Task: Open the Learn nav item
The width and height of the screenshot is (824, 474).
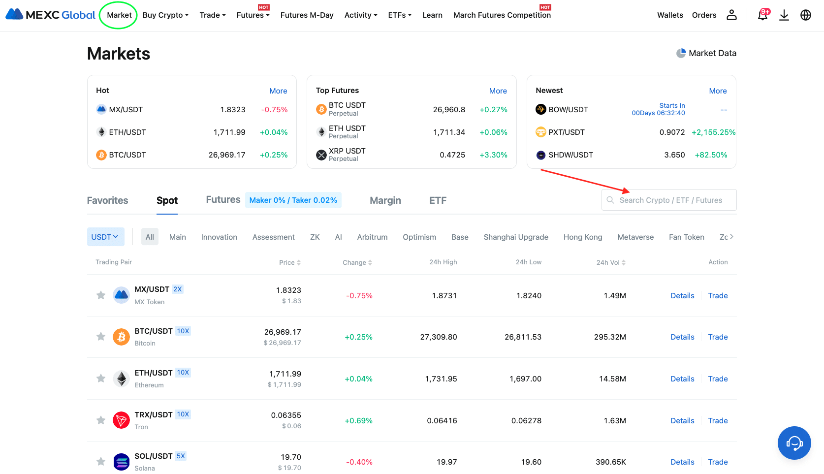Action: (432, 15)
